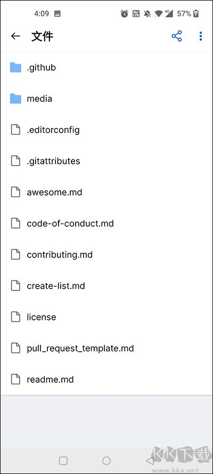
Task: Tap the back arrow icon
Action: pos(15,36)
